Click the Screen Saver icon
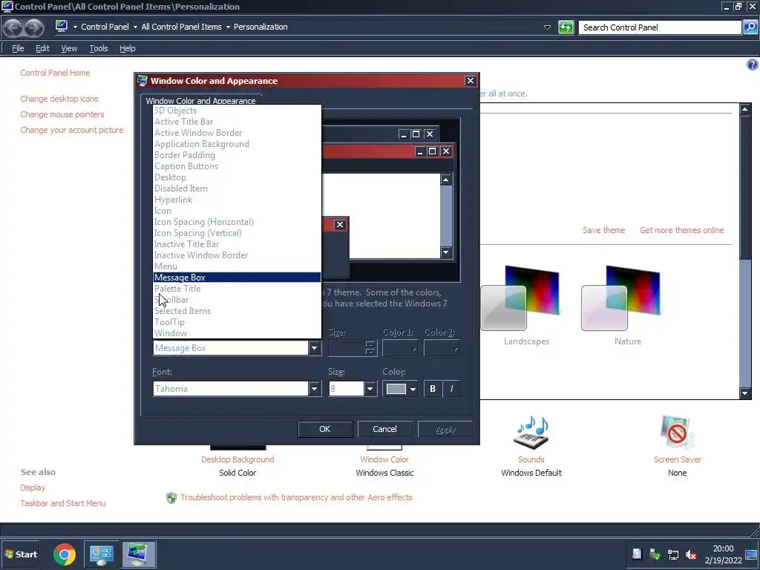The width and height of the screenshot is (760, 570). pos(677,433)
